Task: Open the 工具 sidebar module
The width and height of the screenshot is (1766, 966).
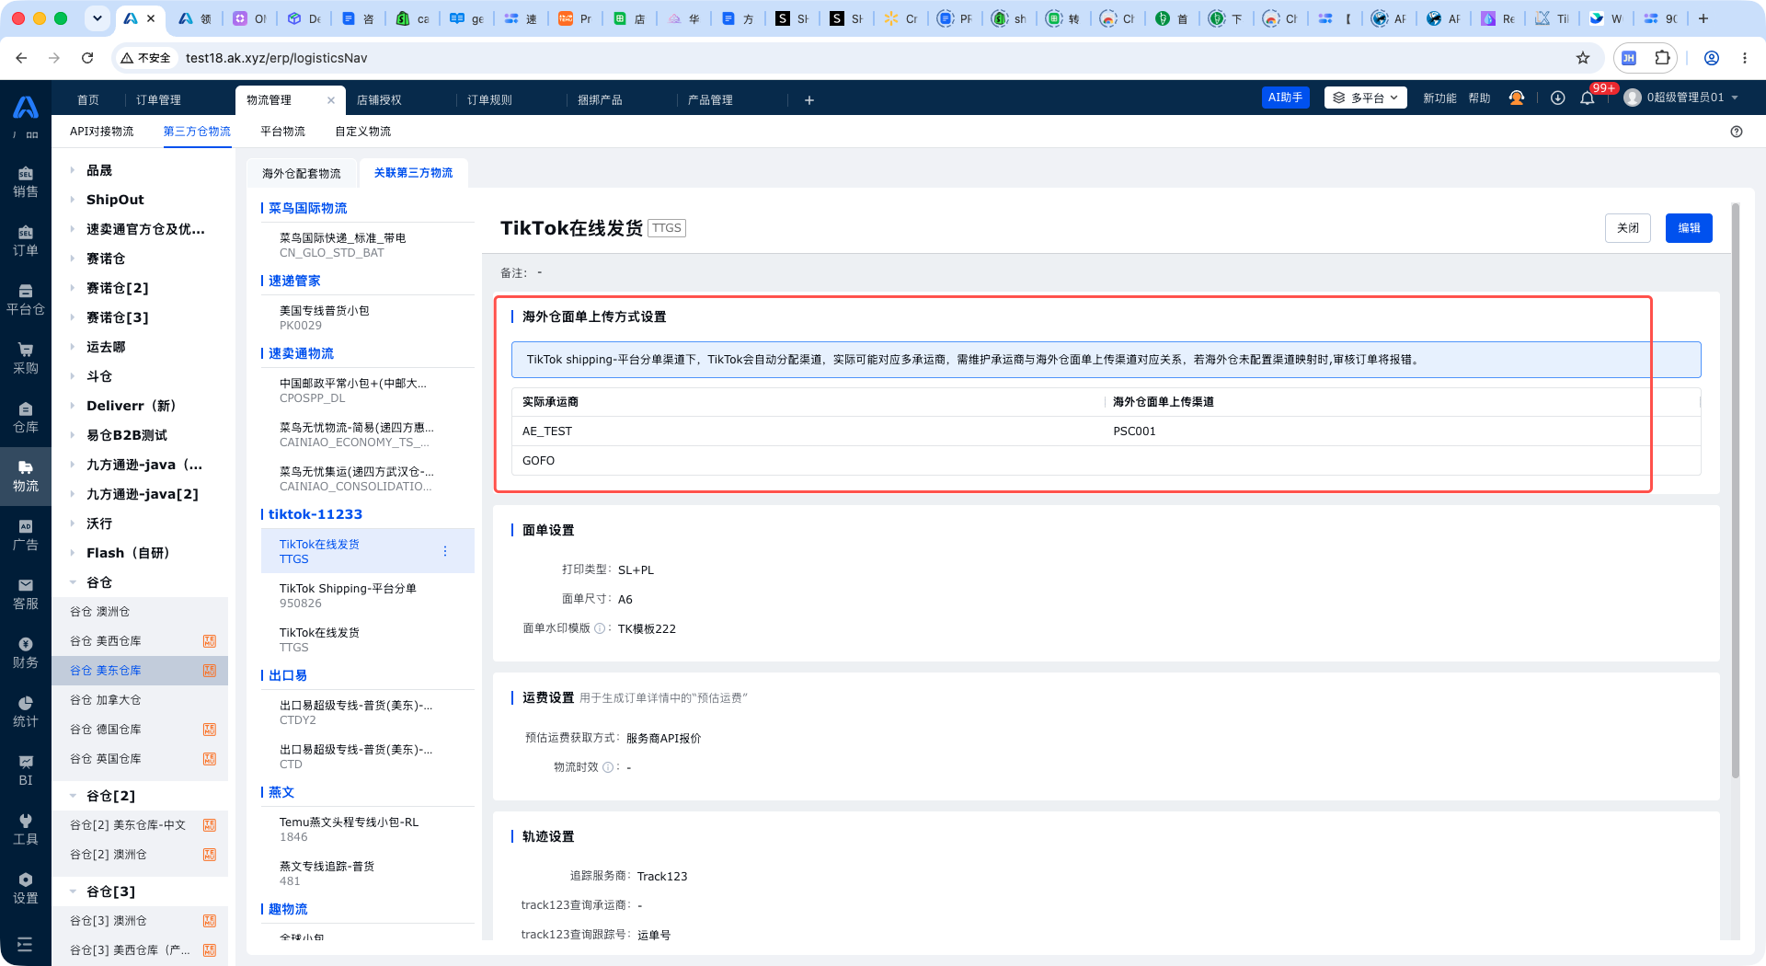Action: (26, 830)
